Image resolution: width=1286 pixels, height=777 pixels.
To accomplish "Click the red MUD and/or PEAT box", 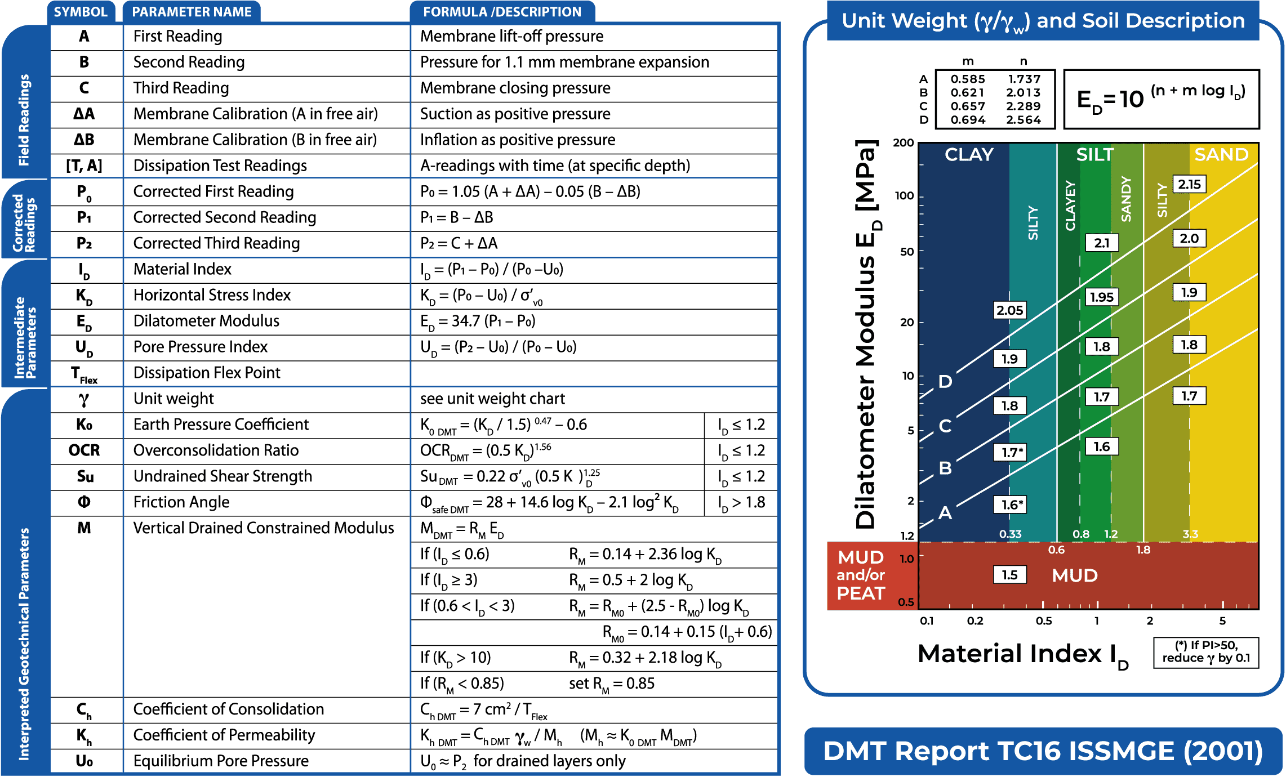I will [x=861, y=575].
